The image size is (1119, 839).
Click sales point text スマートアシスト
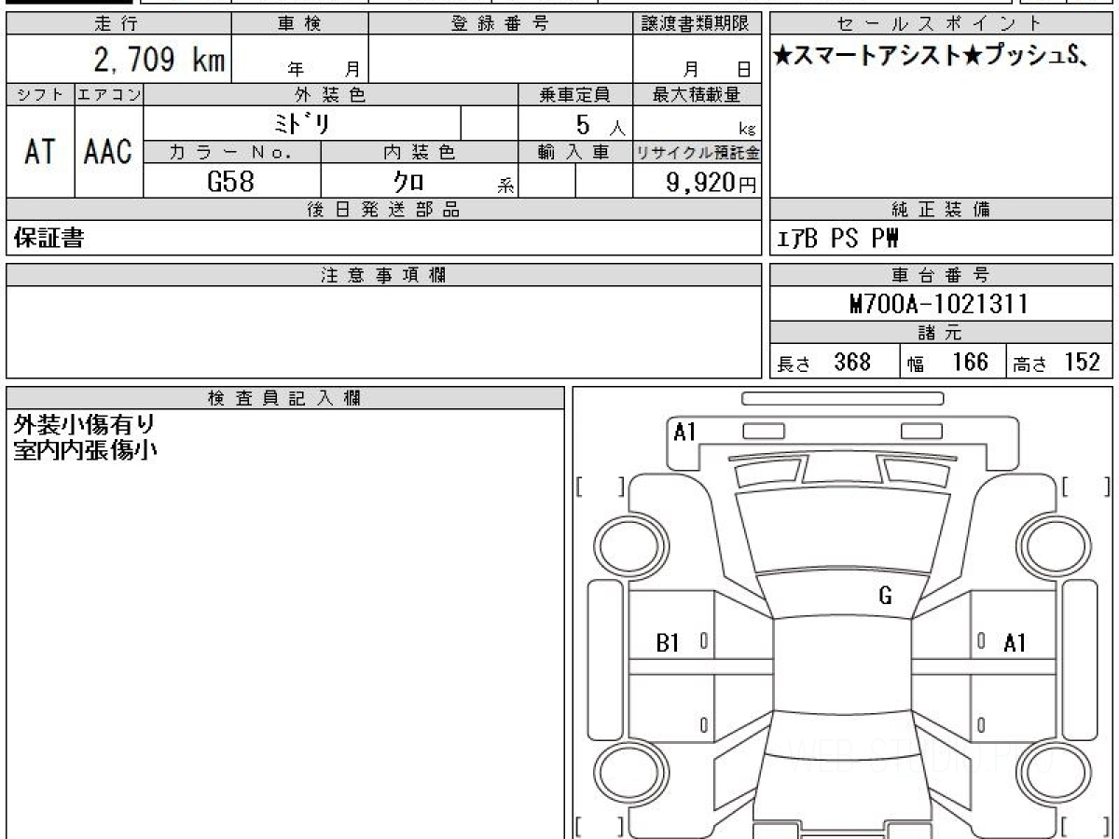pos(877,55)
